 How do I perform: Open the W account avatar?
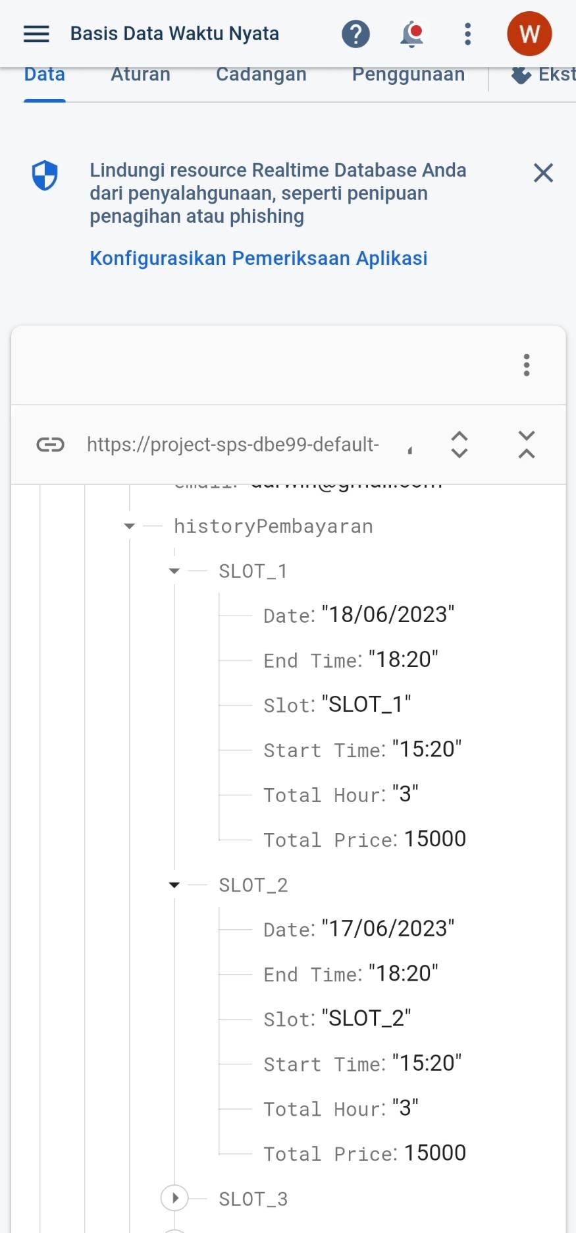(529, 34)
